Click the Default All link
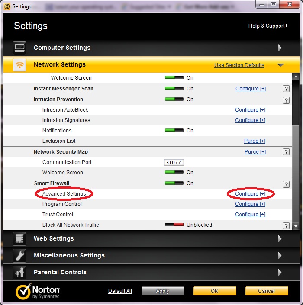Screen dimensions: 303x305 click(120, 291)
